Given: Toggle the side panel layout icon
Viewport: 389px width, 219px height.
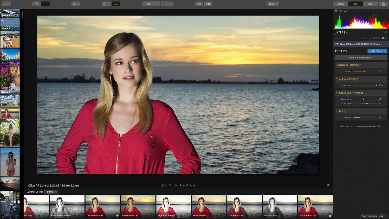Looking at the screenshot, I should click(106, 4).
